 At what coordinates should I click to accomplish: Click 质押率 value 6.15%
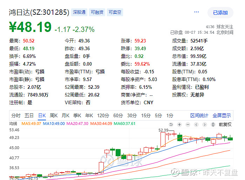tap(145, 87)
